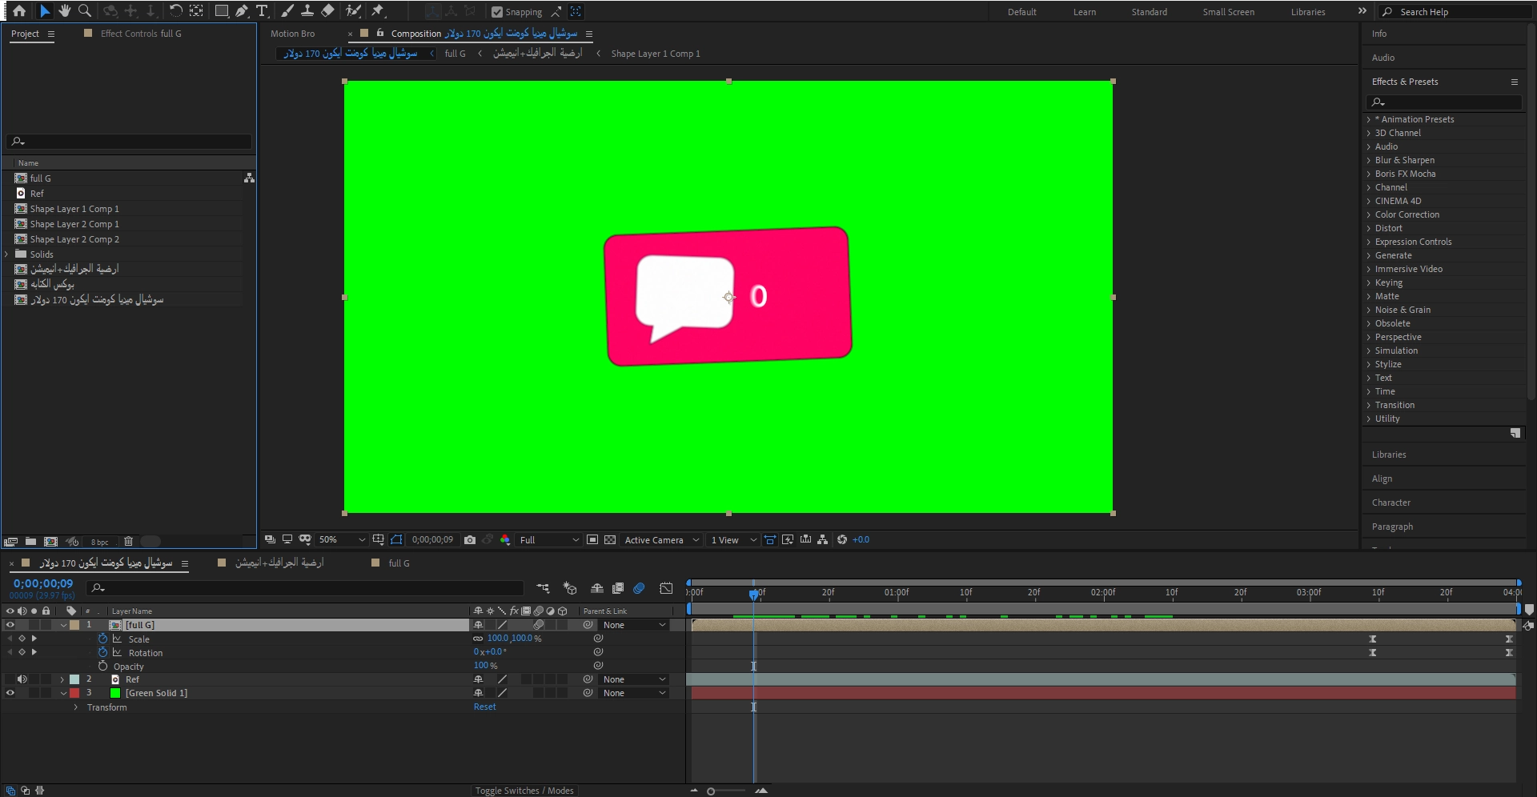Switch to the Small Screen workspace
Image resolution: width=1537 pixels, height=797 pixels.
tap(1228, 12)
